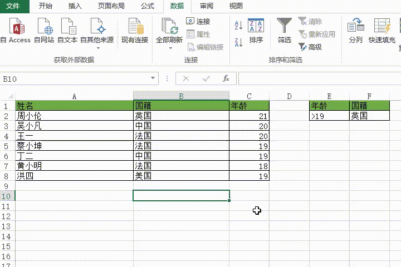Switch to Page Layout (页面布局) tab
The height and width of the screenshot is (267, 401).
click(x=111, y=6)
